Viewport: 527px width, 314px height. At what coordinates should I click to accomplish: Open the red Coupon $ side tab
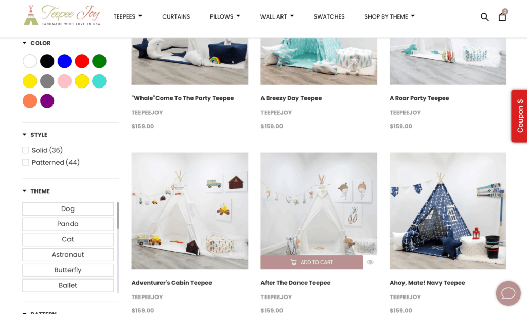[x=519, y=116]
